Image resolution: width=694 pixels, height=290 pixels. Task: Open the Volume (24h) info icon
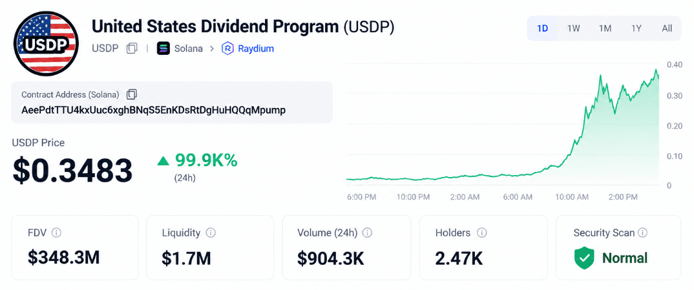coord(368,233)
